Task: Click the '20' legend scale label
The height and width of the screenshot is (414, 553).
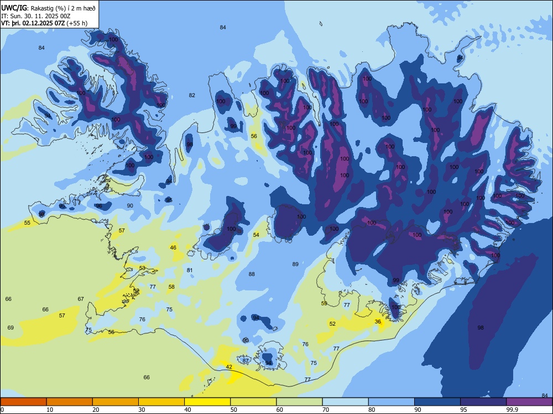Action: (96, 410)
